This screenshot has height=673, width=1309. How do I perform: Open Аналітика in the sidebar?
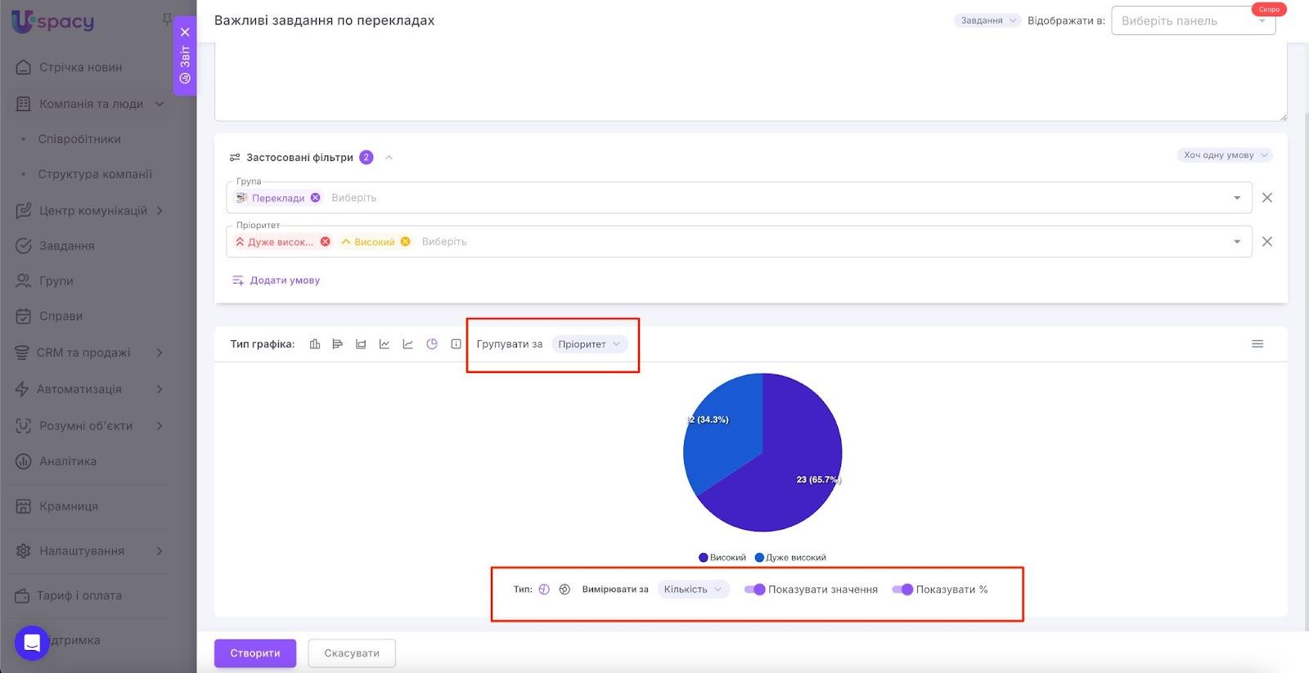point(68,461)
